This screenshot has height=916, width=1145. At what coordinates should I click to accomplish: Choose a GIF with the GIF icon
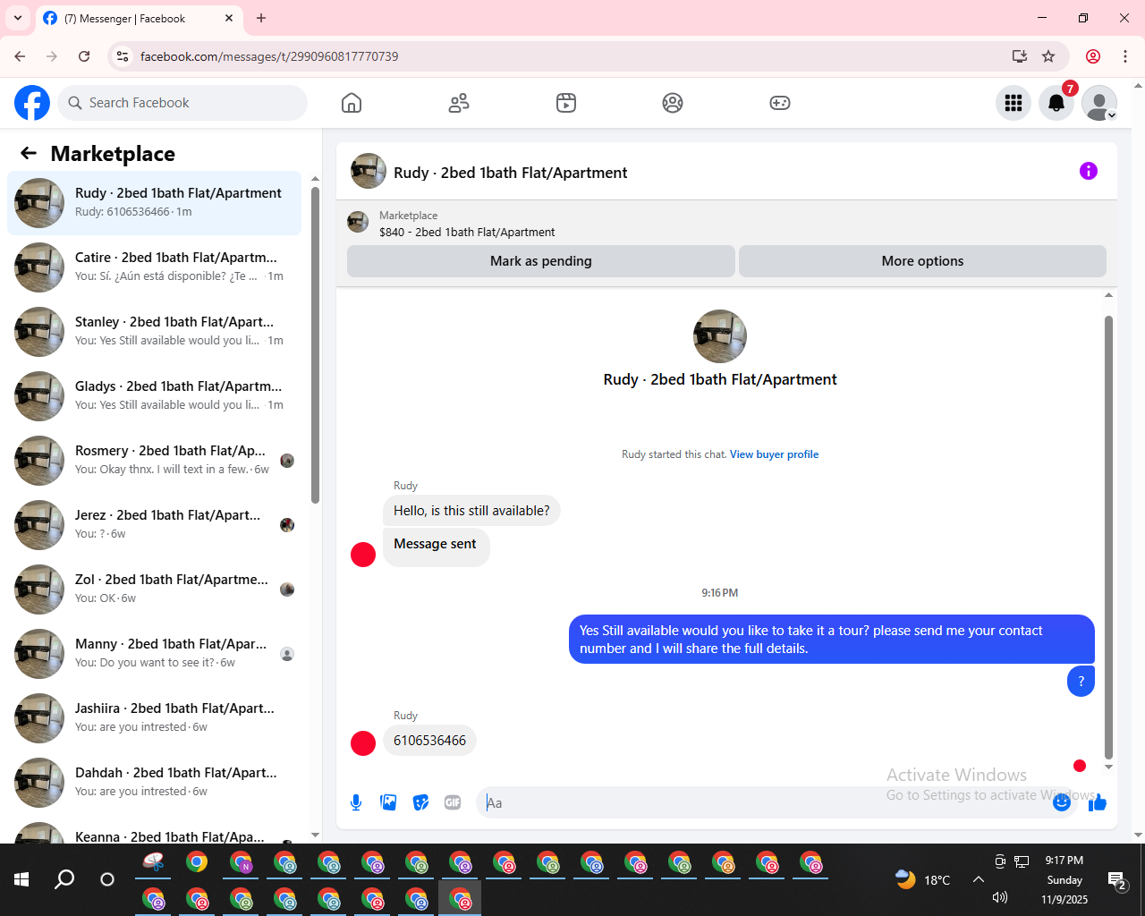click(x=453, y=802)
